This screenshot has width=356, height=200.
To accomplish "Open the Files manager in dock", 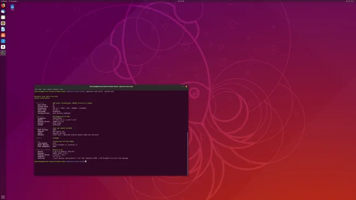I will coord(3,18).
